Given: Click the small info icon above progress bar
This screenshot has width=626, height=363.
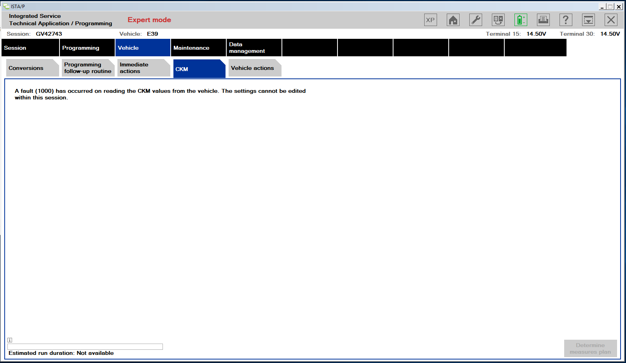Looking at the screenshot, I should (10, 340).
